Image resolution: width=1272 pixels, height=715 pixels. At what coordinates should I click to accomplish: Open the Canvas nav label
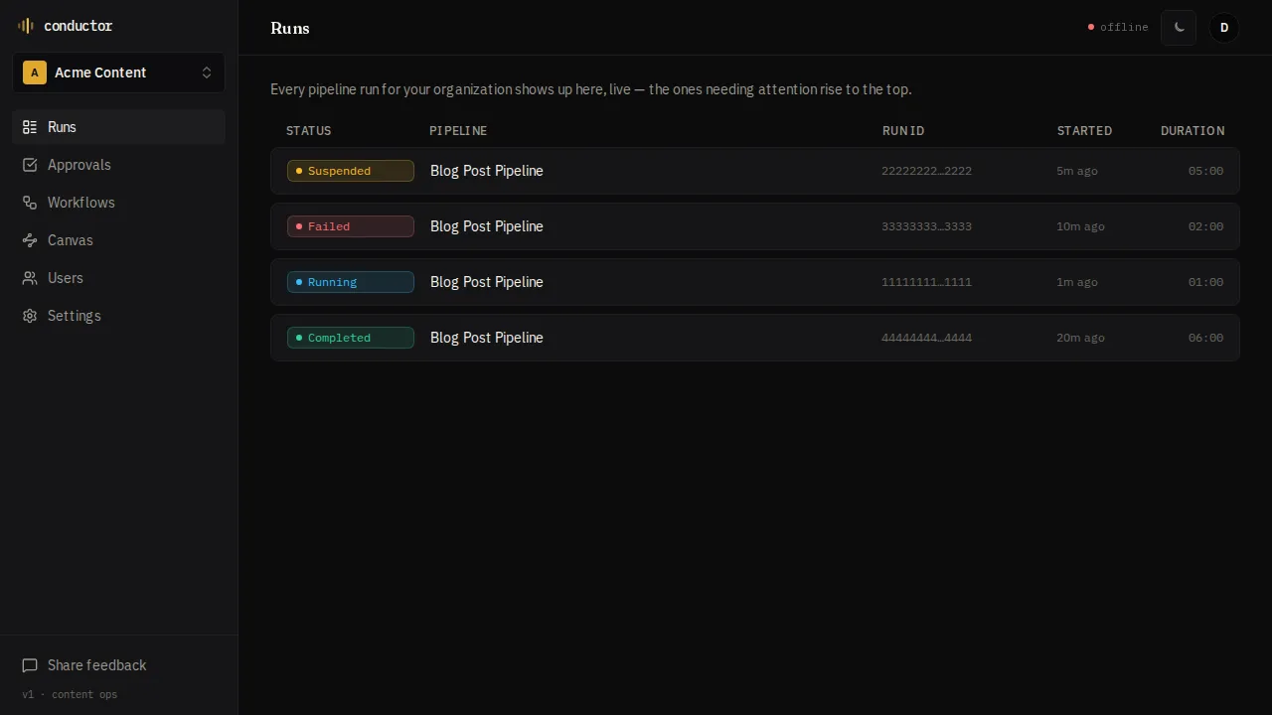[x=71, y=240]
